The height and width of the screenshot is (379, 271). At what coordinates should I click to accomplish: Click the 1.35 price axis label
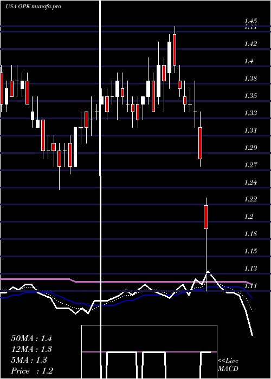pyautogui.click(x=251, y=96)
